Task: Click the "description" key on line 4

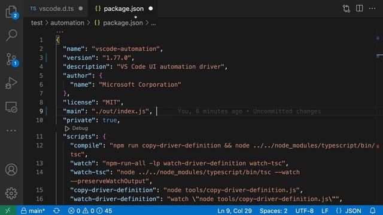Action: pos(86,66)
